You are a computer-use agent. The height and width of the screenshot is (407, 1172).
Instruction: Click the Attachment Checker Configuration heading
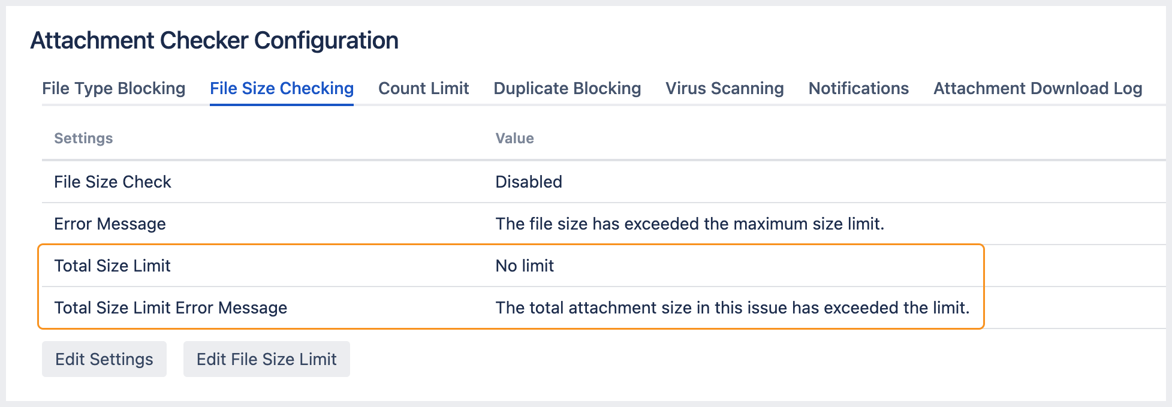pyautogui.click(x=214, y=41)
